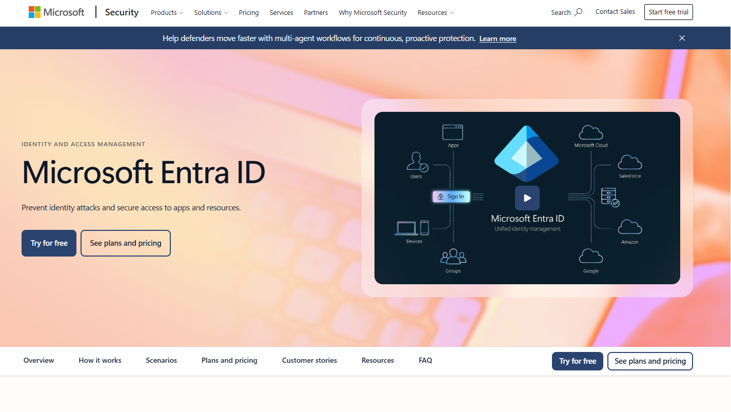Click the server database icon in the diagram
Image resolution: width=731 pixels, height=412 pixels.
610,197
